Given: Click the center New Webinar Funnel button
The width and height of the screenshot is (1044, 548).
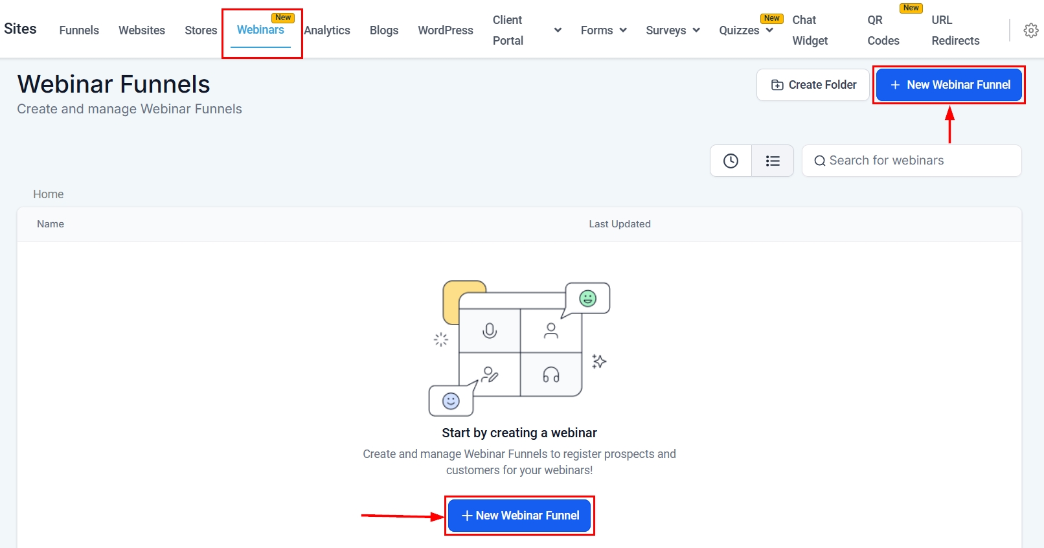Looking at the screenshot, I should pyautogui.click(x=519, y=516).
